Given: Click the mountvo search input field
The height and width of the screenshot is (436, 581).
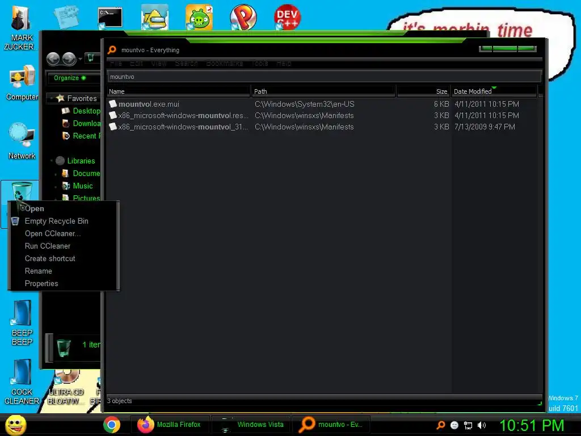Looking at the screenshot, I should click(324, 77).
